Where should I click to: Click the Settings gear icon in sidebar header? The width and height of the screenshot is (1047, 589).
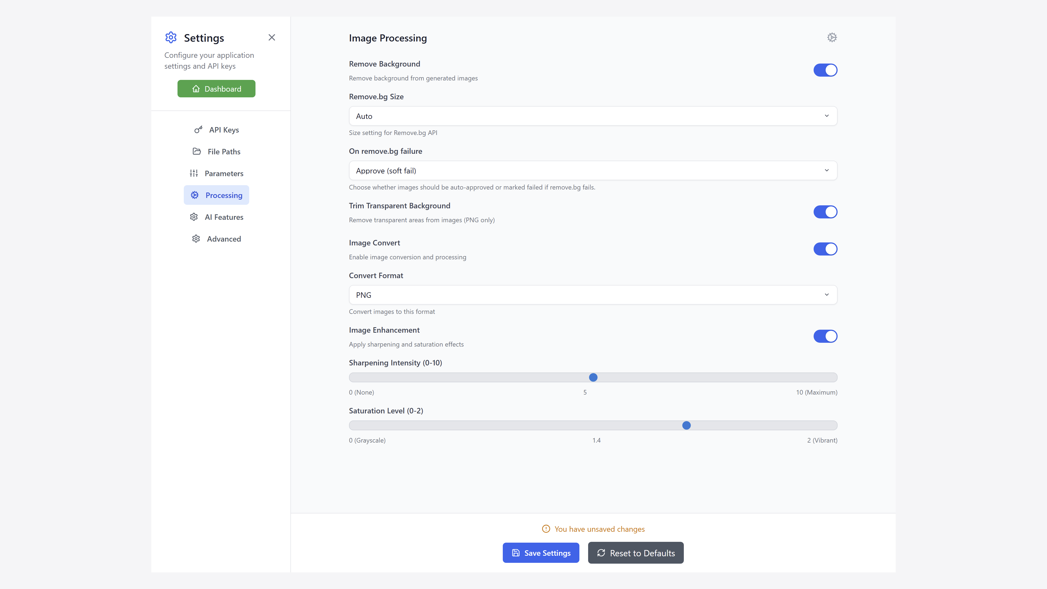[171, 37]
